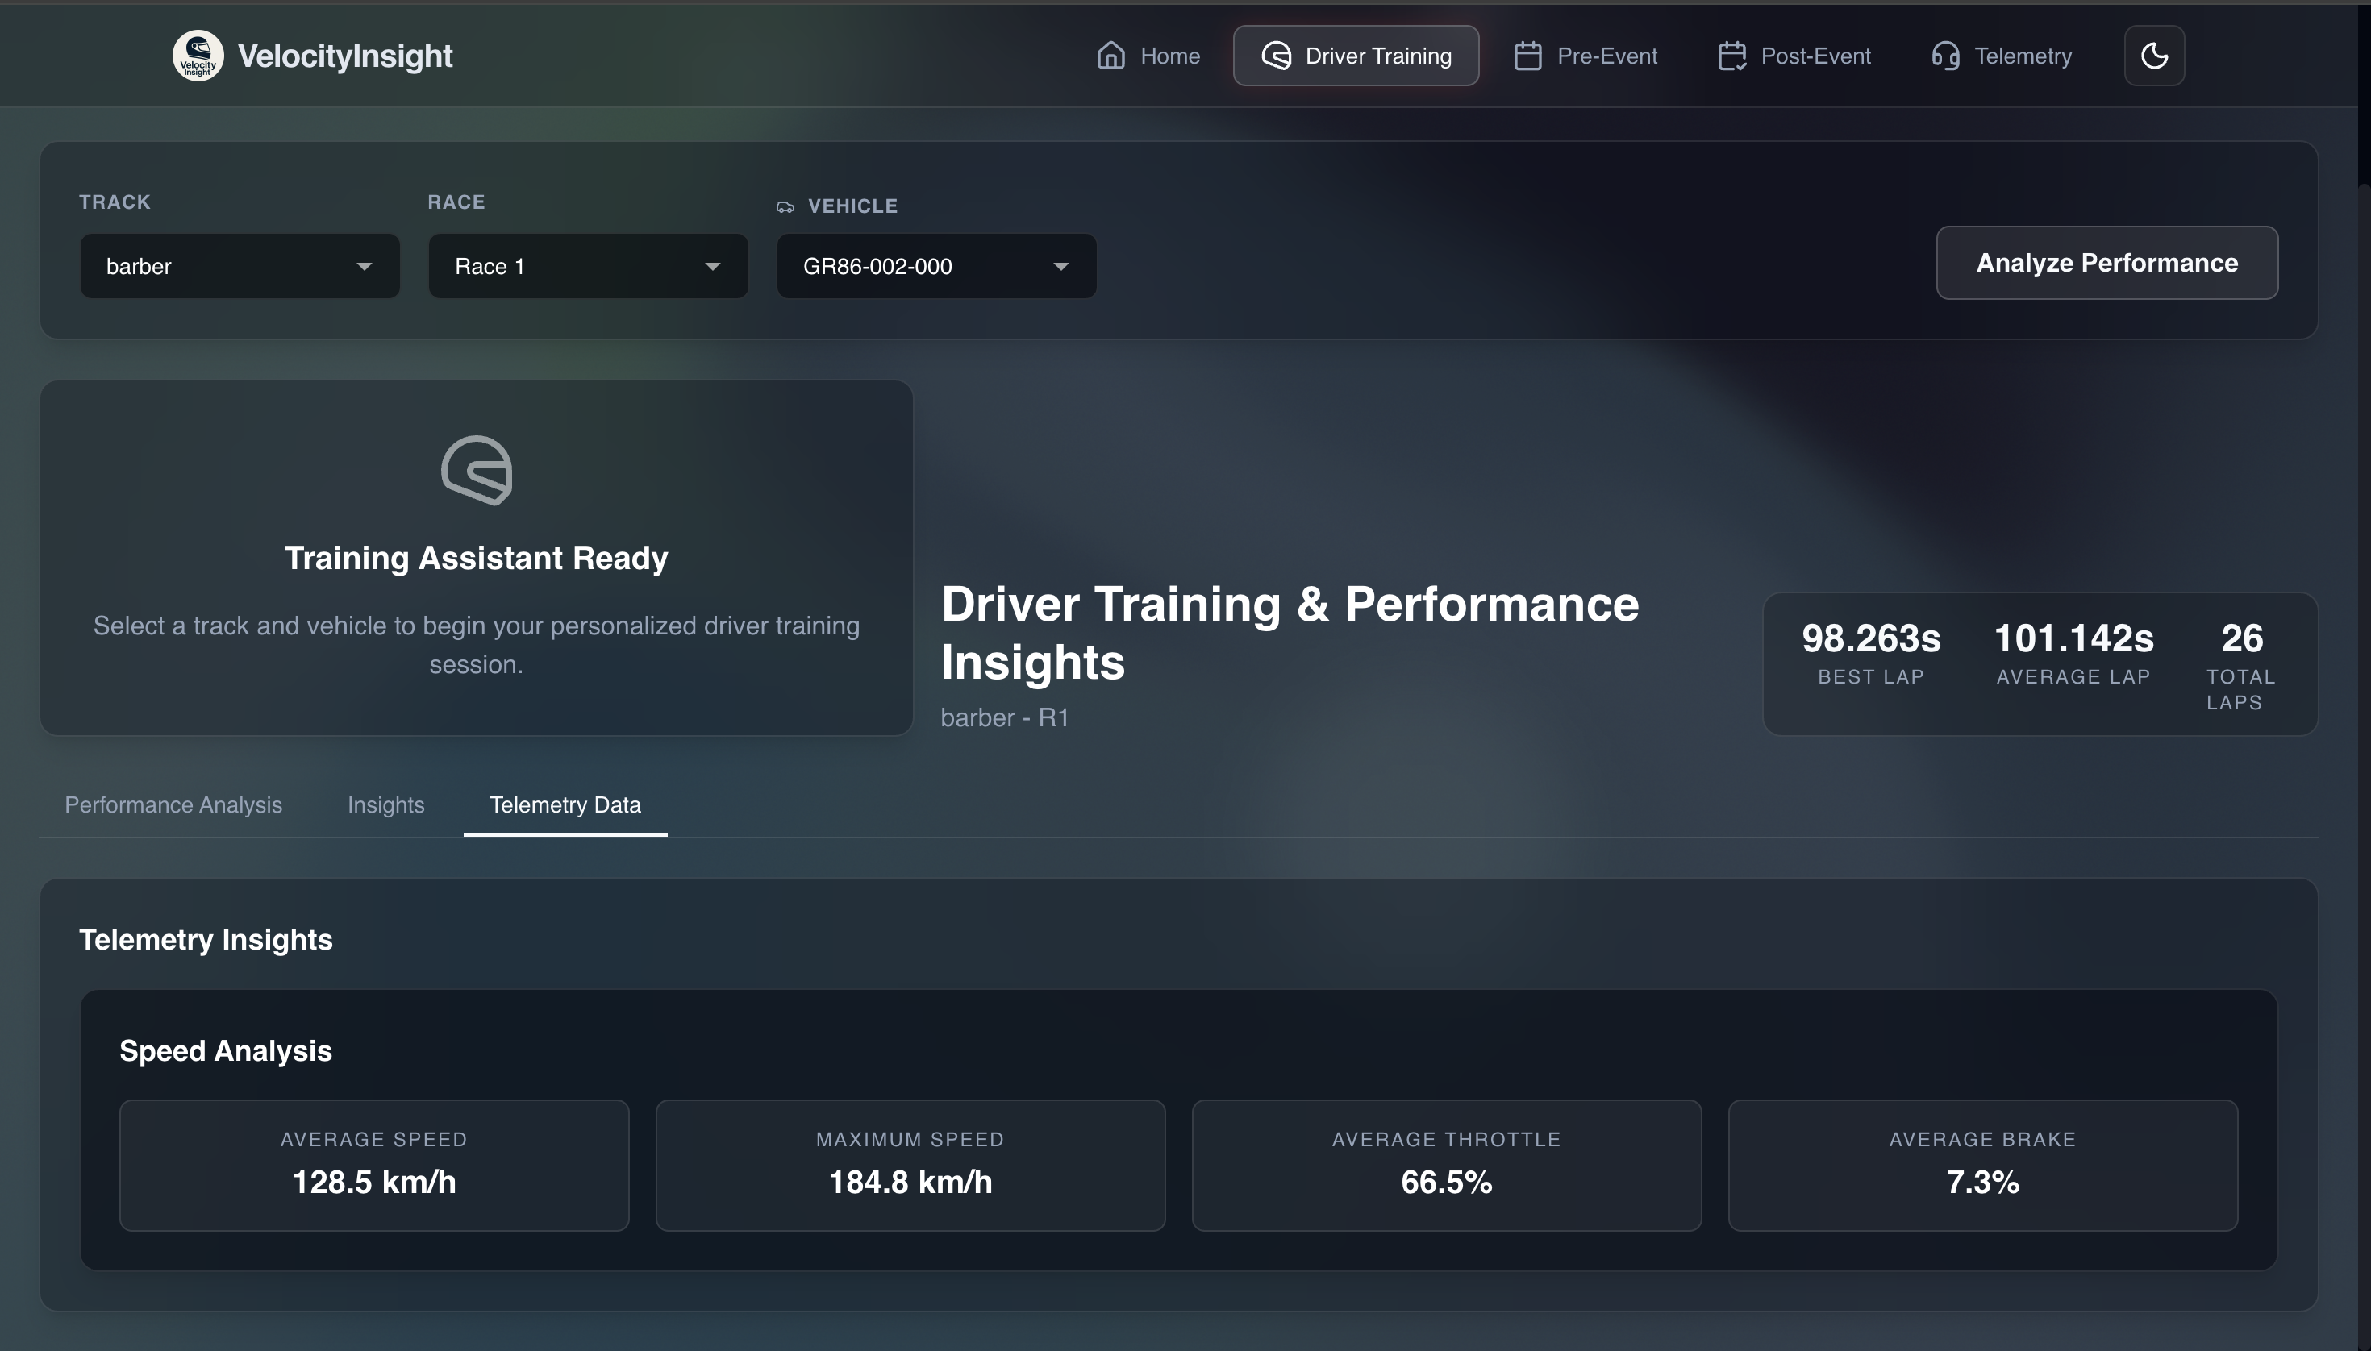This screenshot has height=1351, width=2371.
Task: Click the Maximum Speed stat card
Action: (x=910, y=1165)
